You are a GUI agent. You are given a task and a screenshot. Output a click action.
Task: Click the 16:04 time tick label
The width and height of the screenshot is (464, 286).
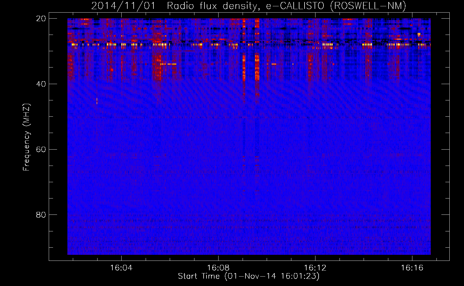click(121, 268)
